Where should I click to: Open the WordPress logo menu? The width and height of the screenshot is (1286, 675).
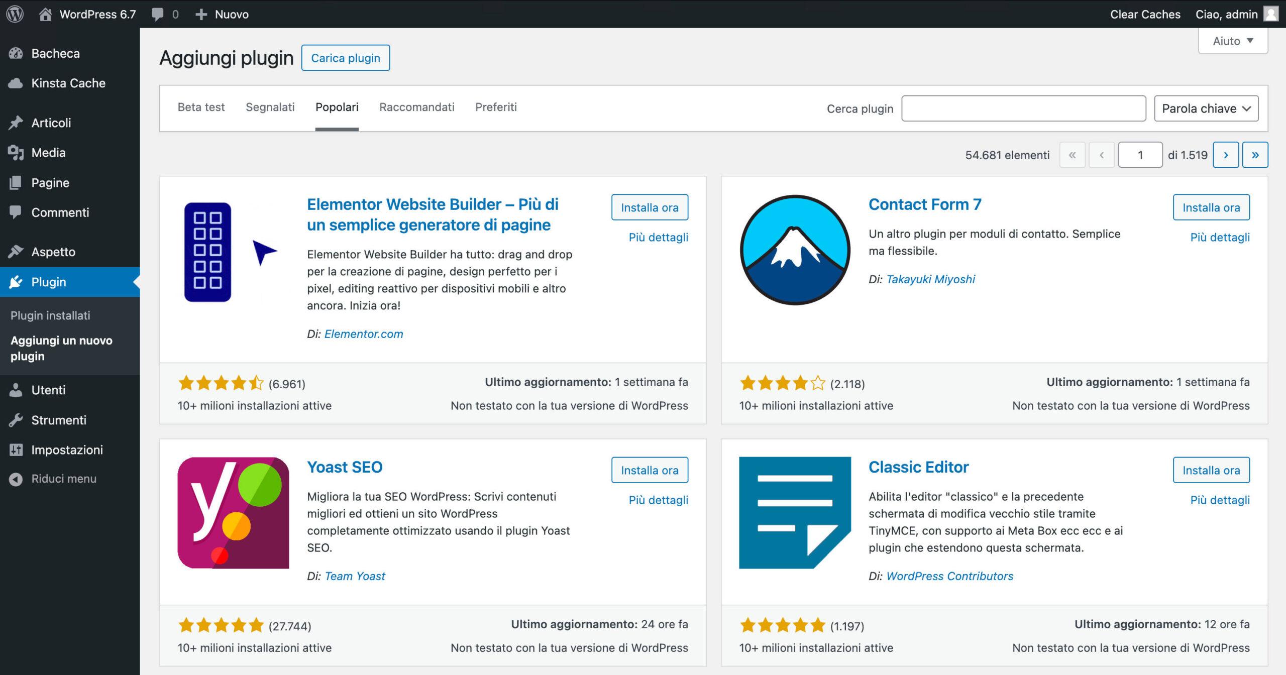(15, 14)
